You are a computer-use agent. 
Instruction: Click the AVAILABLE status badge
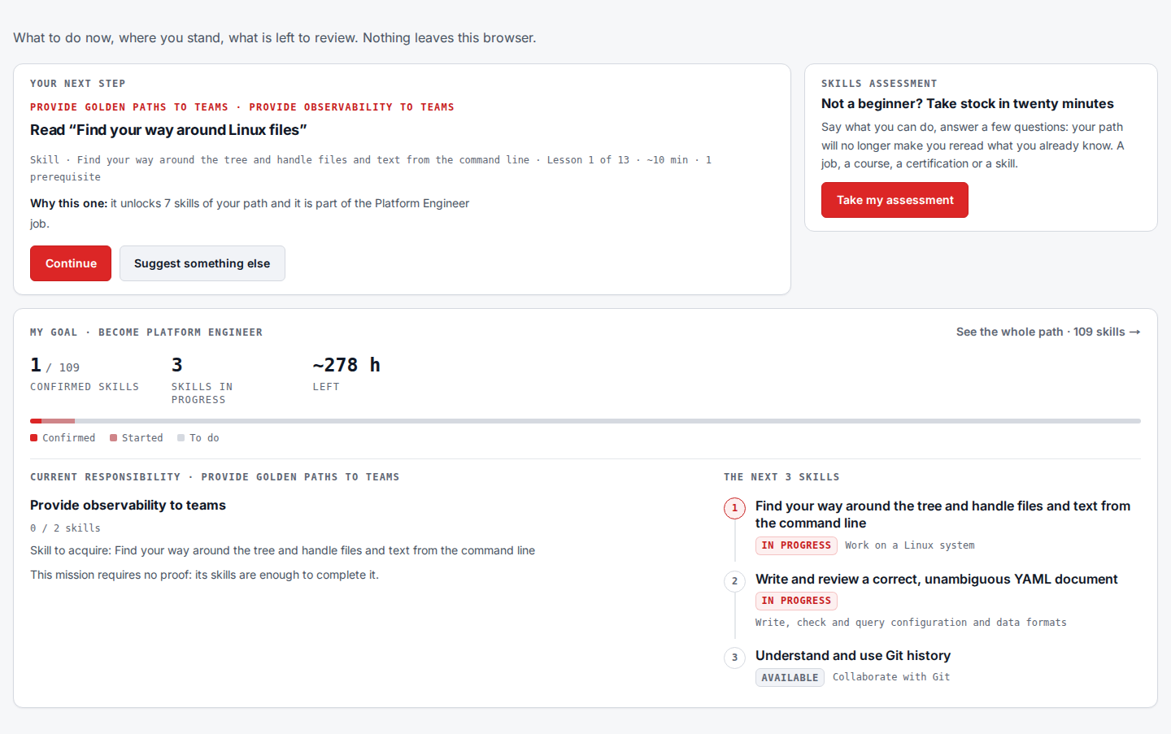pyautogui.click(x=790, y=677)
